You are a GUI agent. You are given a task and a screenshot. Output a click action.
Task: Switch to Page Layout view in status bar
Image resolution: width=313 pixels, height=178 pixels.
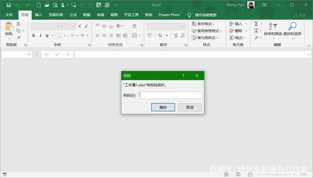click(x=238, y=175)
